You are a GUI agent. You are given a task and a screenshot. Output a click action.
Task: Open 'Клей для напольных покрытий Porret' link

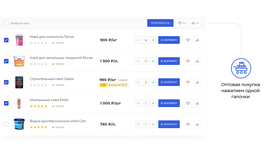coord(61,58)
